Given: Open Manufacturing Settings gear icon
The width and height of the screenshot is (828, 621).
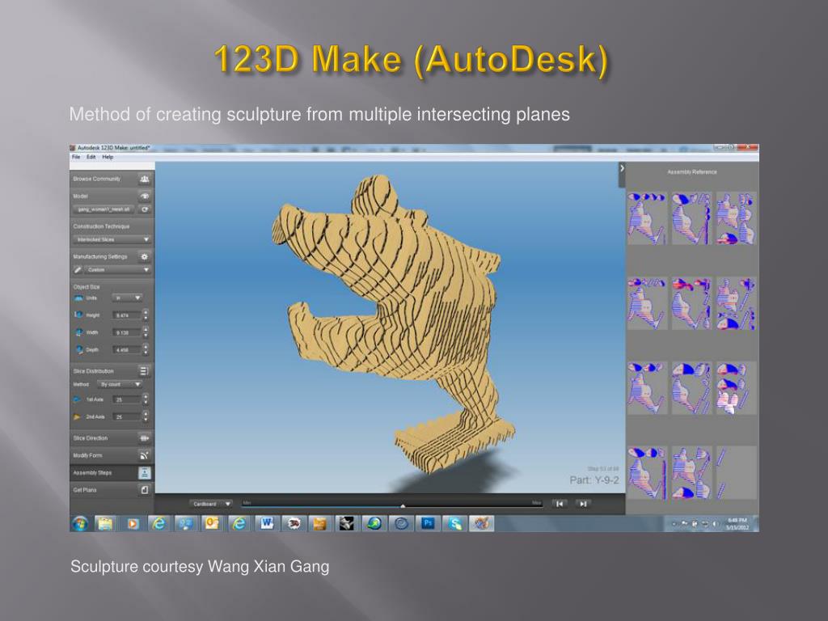Looking at the screenshot, I should point(145,256).
